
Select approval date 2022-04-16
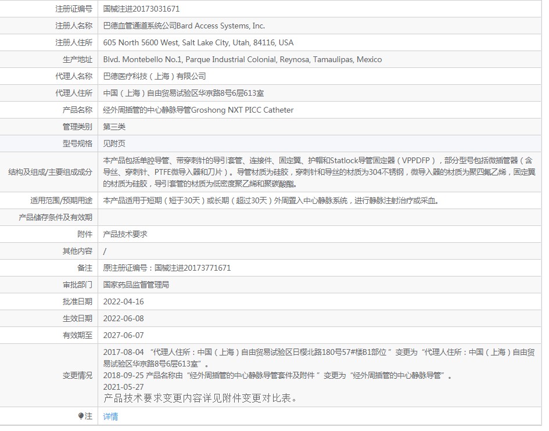pyautogui.click(x=123, y=301)
